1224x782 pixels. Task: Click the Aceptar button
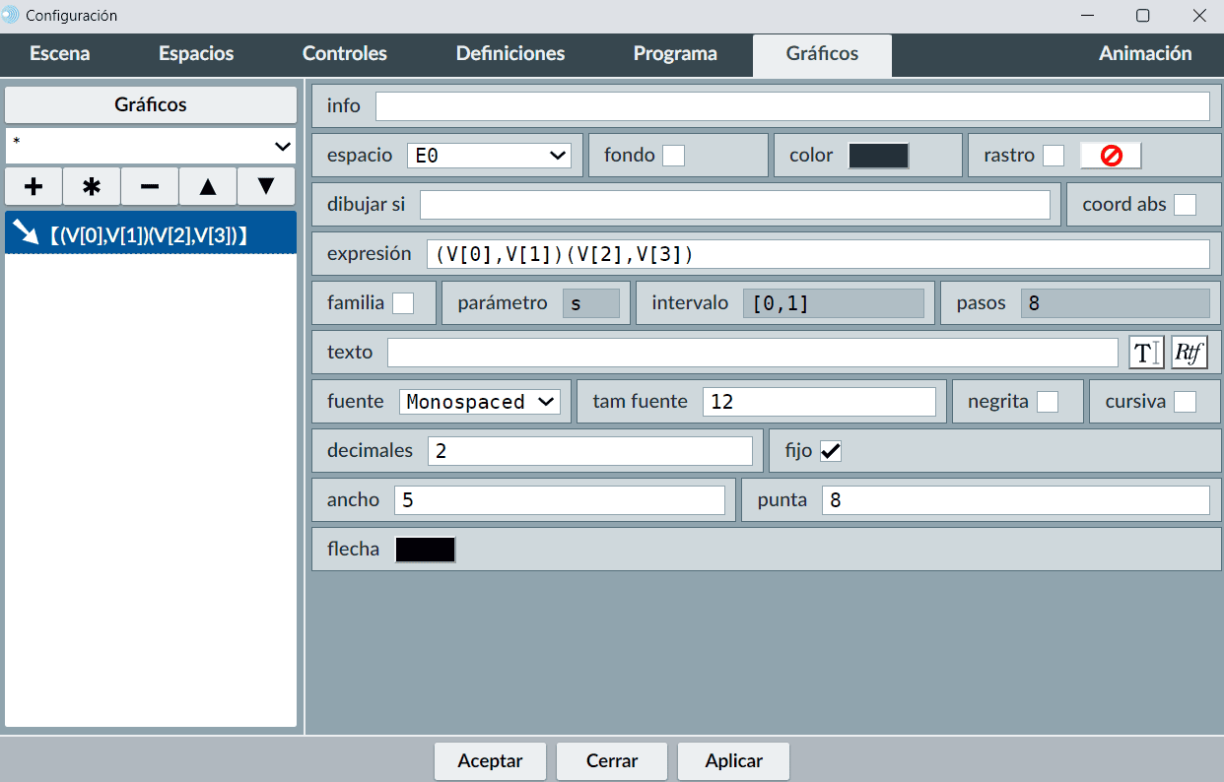coord(490,761)
